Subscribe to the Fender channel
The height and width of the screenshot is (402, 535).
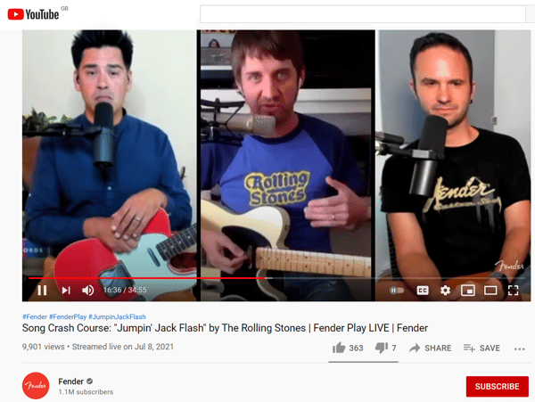click(x=498, y=386)
